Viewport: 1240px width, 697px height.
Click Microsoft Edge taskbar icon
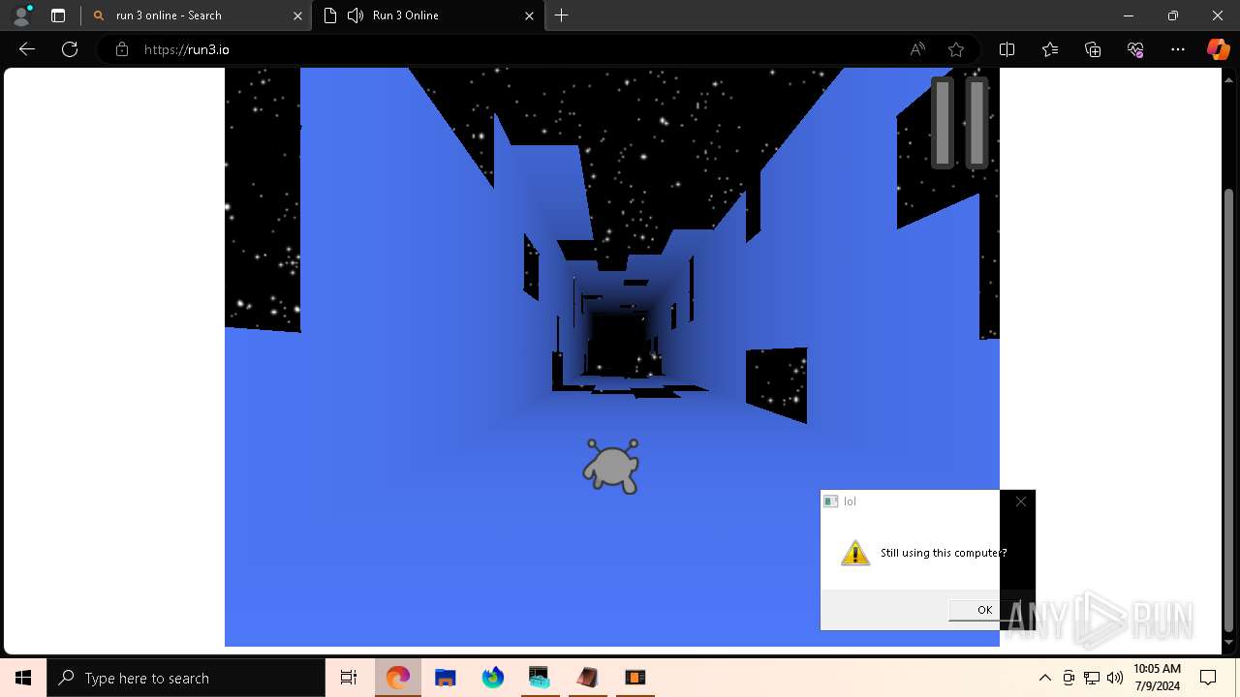pos(397,678)
